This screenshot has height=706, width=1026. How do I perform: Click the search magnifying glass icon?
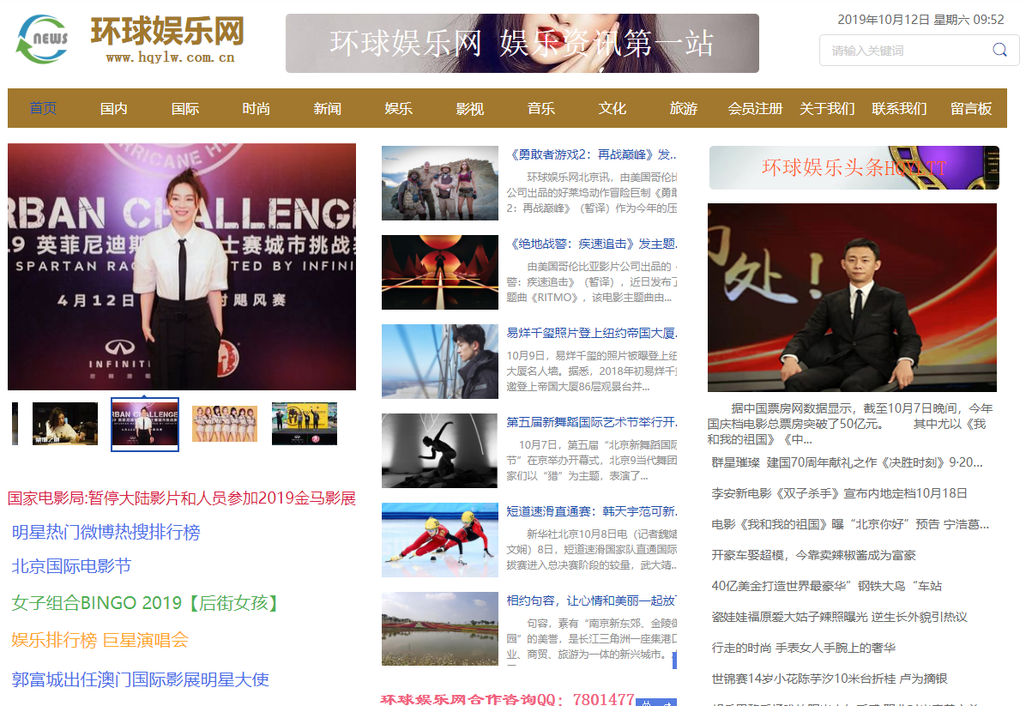point(999,50)
